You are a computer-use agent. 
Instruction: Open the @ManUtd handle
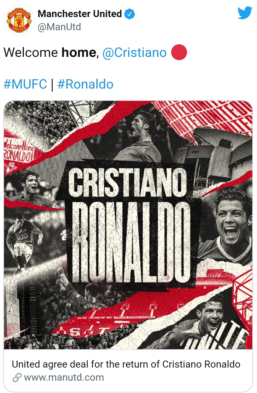point(59,27)
